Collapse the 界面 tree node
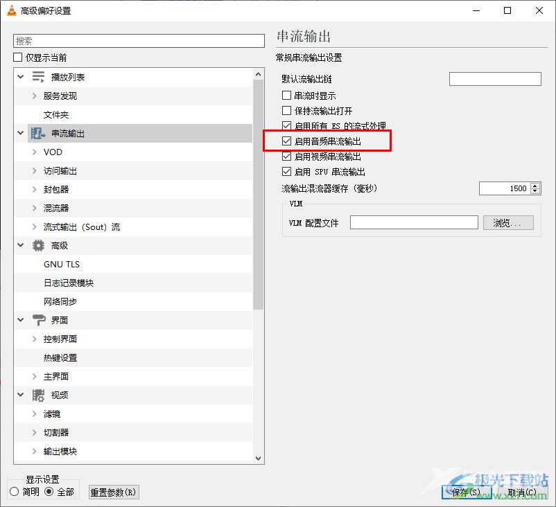The width and height of the screenshot is (556, 507). click(x=21, y=320)
